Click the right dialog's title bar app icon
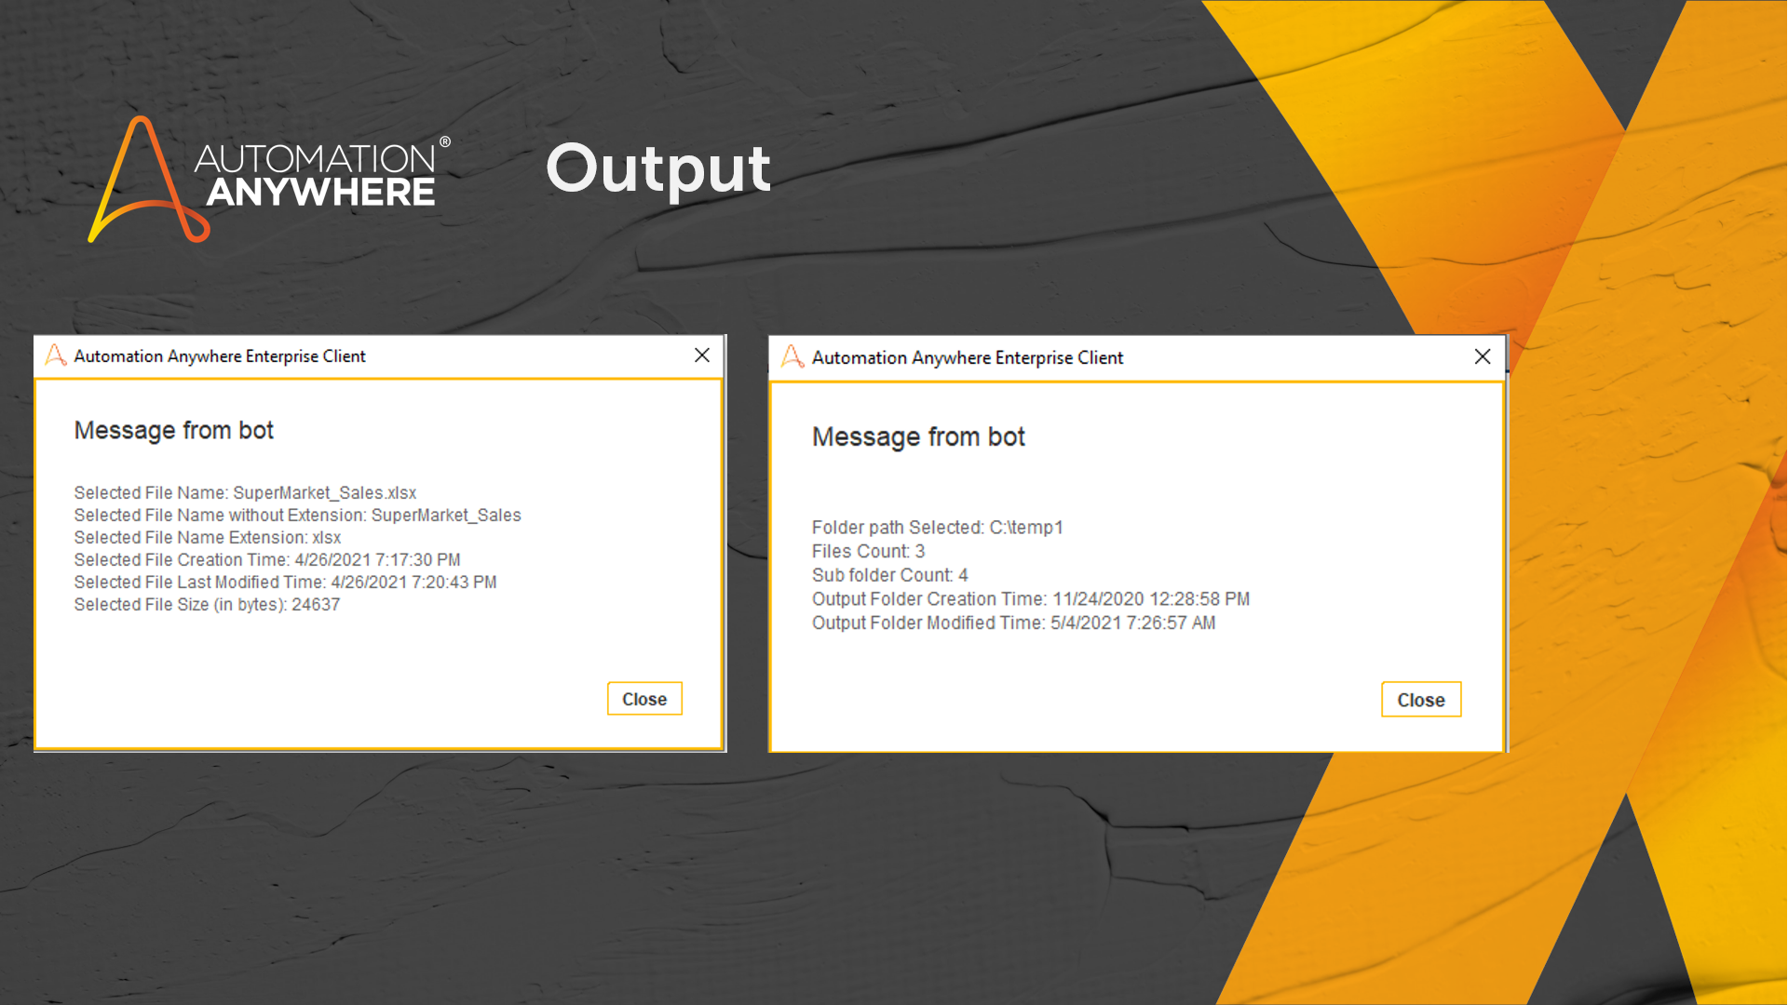Screen dimensions: 1788x1005 pos(792,357)
